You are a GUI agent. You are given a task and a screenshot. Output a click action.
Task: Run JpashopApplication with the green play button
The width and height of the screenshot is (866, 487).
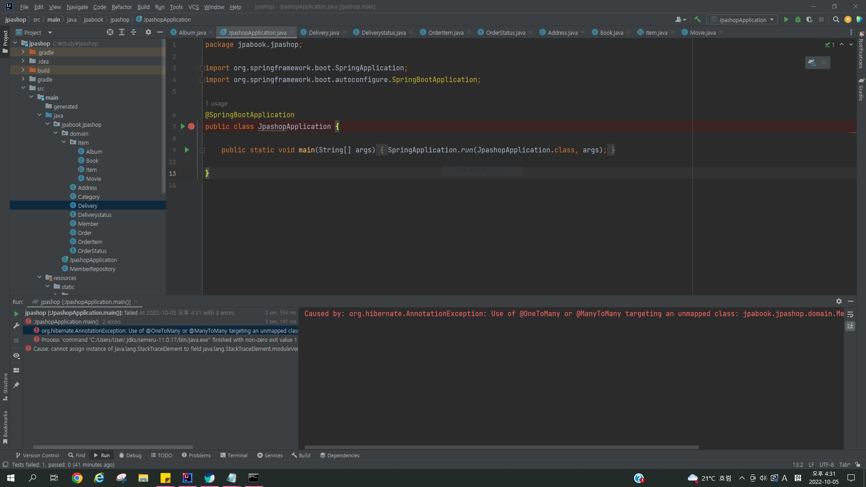point(786,19)
